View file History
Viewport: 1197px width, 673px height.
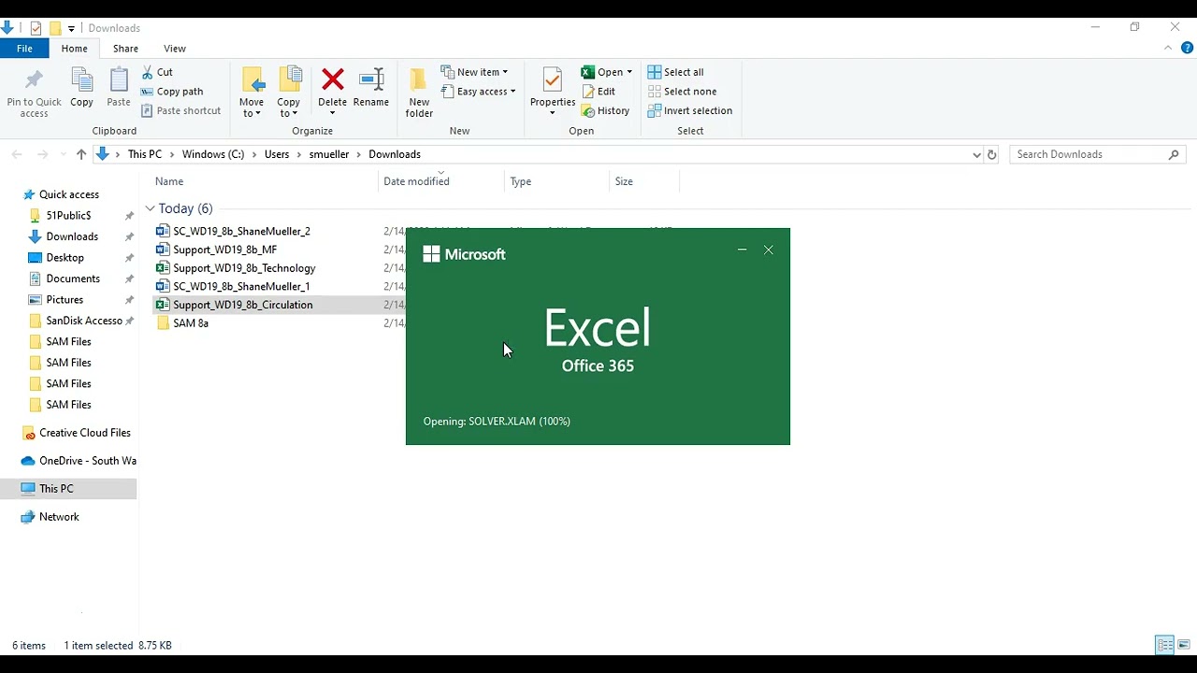[x=605, y=110]
